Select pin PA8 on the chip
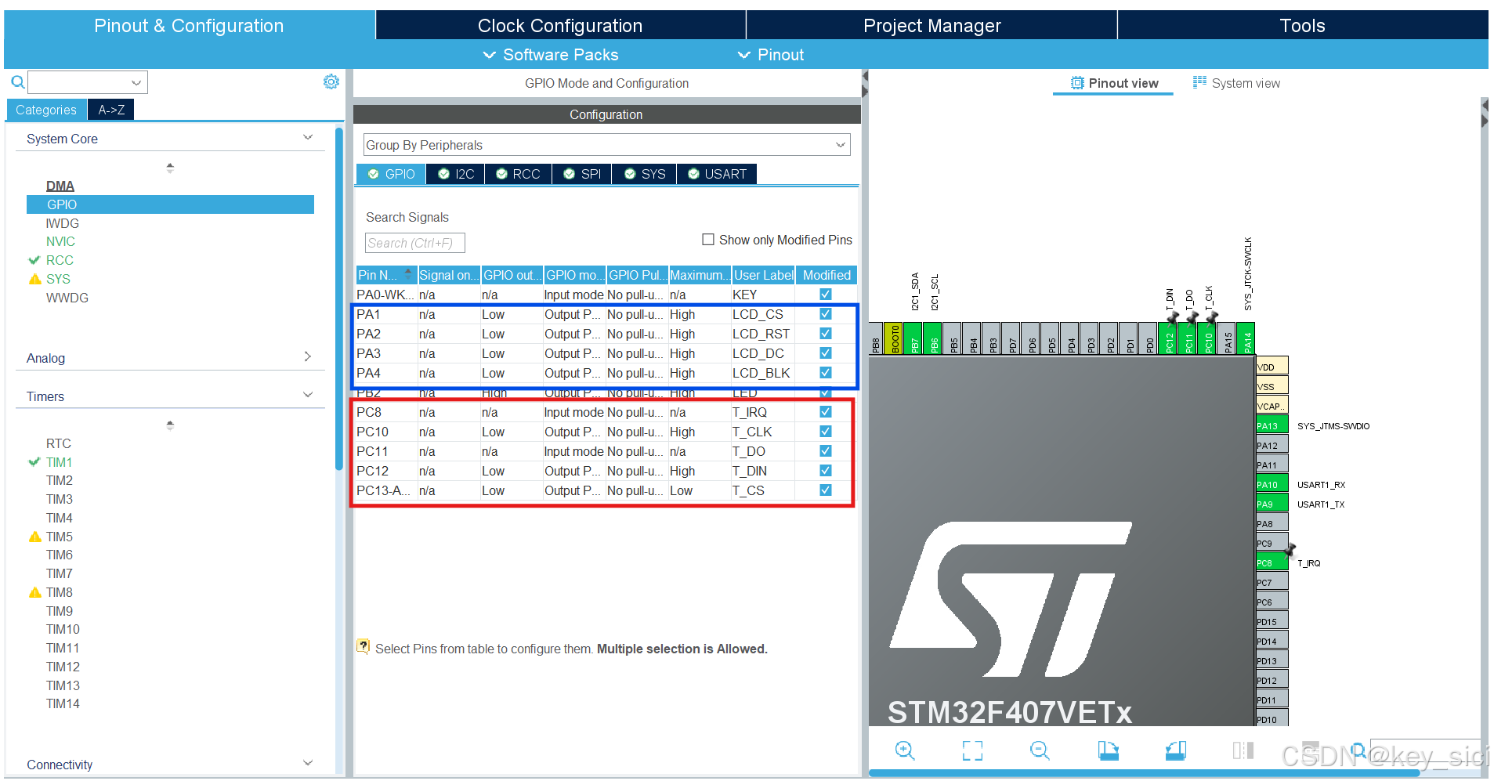 point(1272,523)
